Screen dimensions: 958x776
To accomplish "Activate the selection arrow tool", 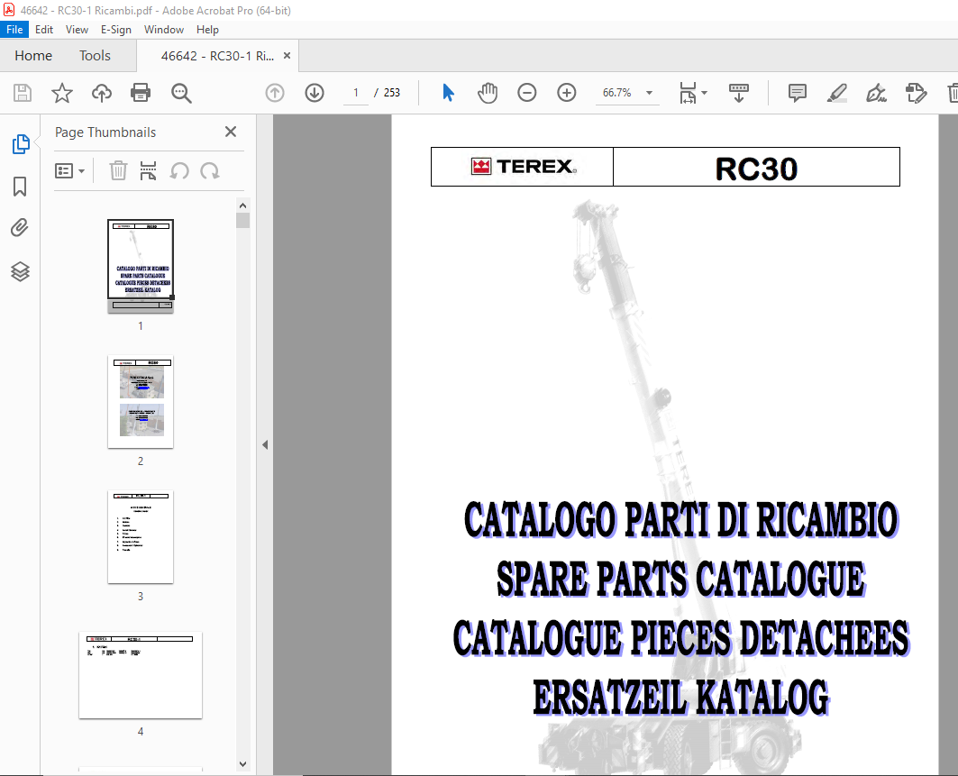I will click(449, 93).
